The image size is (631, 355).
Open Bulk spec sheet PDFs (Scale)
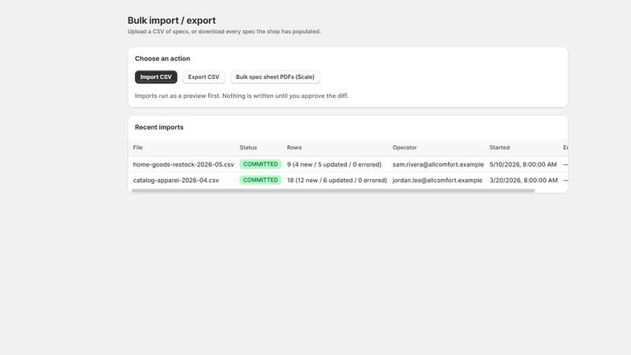(x=274, y=77)
